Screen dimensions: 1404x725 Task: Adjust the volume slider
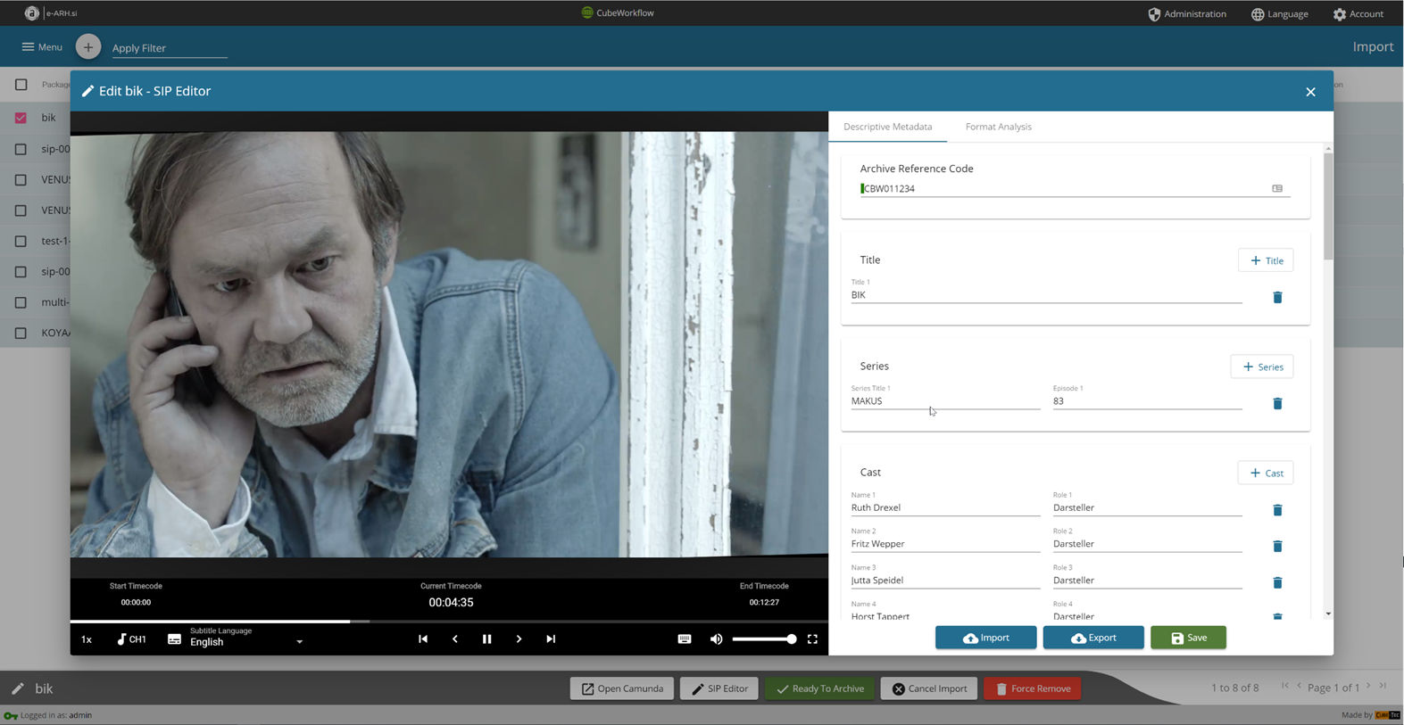tap(763, 638)
